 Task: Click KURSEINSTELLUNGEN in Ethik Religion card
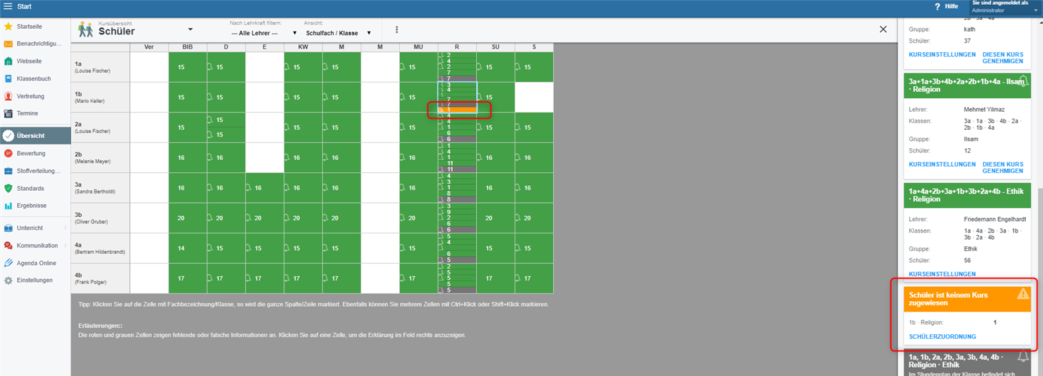point(942,274)
